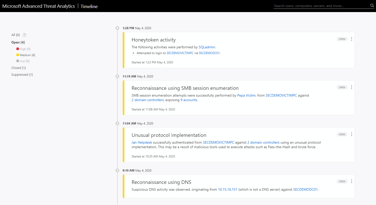
Task: Open the more-options menu on Honeytoken activity
Action: [352, 39]
